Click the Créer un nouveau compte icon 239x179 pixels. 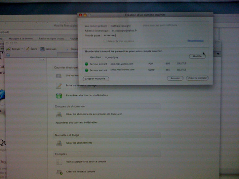(59, 172)
